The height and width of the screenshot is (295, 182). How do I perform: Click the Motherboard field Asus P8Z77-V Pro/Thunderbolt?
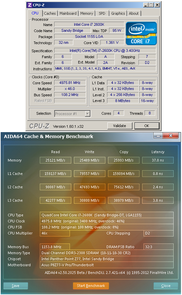pos(107,265)
